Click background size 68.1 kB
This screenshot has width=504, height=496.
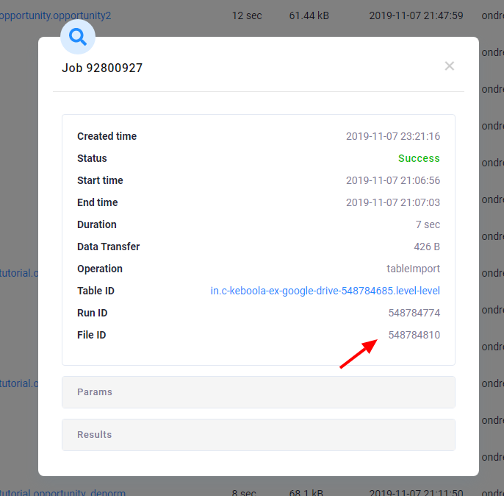(x=306, y=492)
